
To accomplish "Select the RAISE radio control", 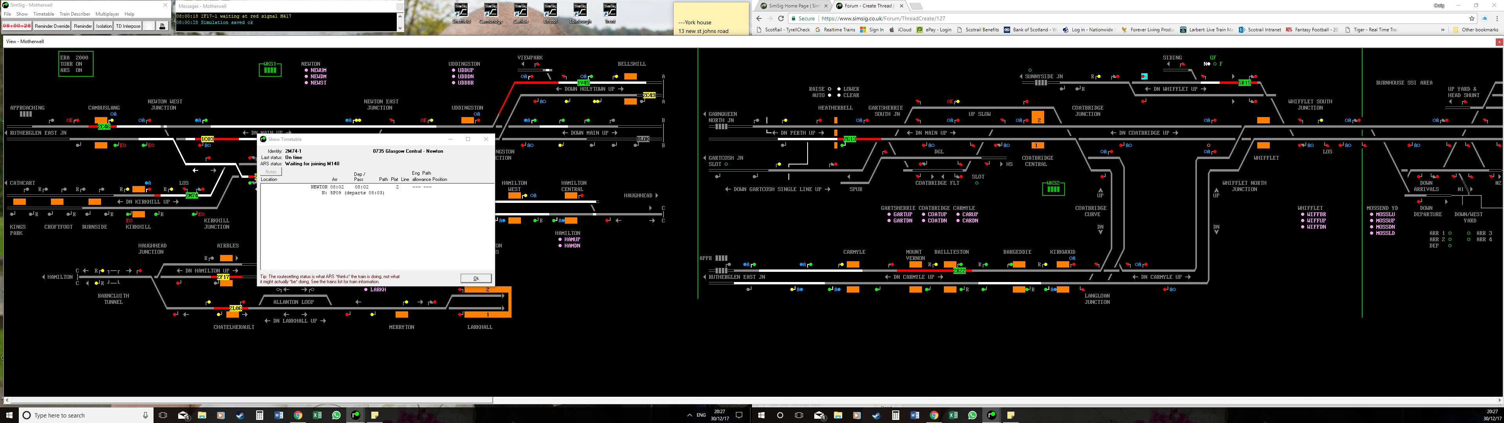I will click(x=829, y=89).
